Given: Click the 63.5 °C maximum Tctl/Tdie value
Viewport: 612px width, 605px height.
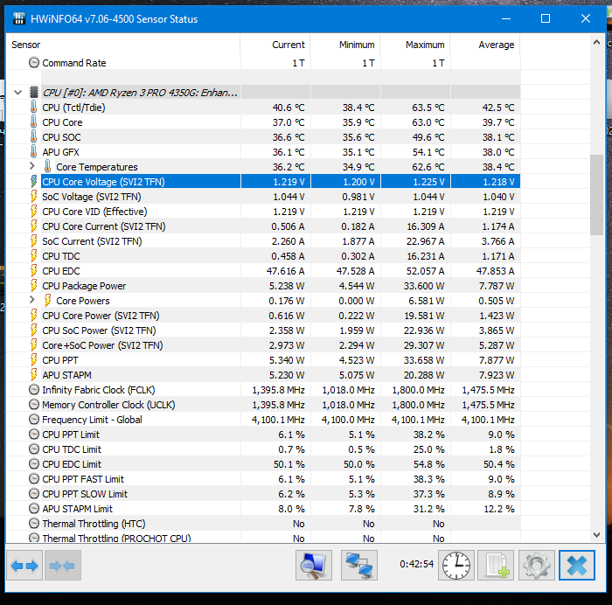Looking at the screenshot, I should [x=428, y=108].
